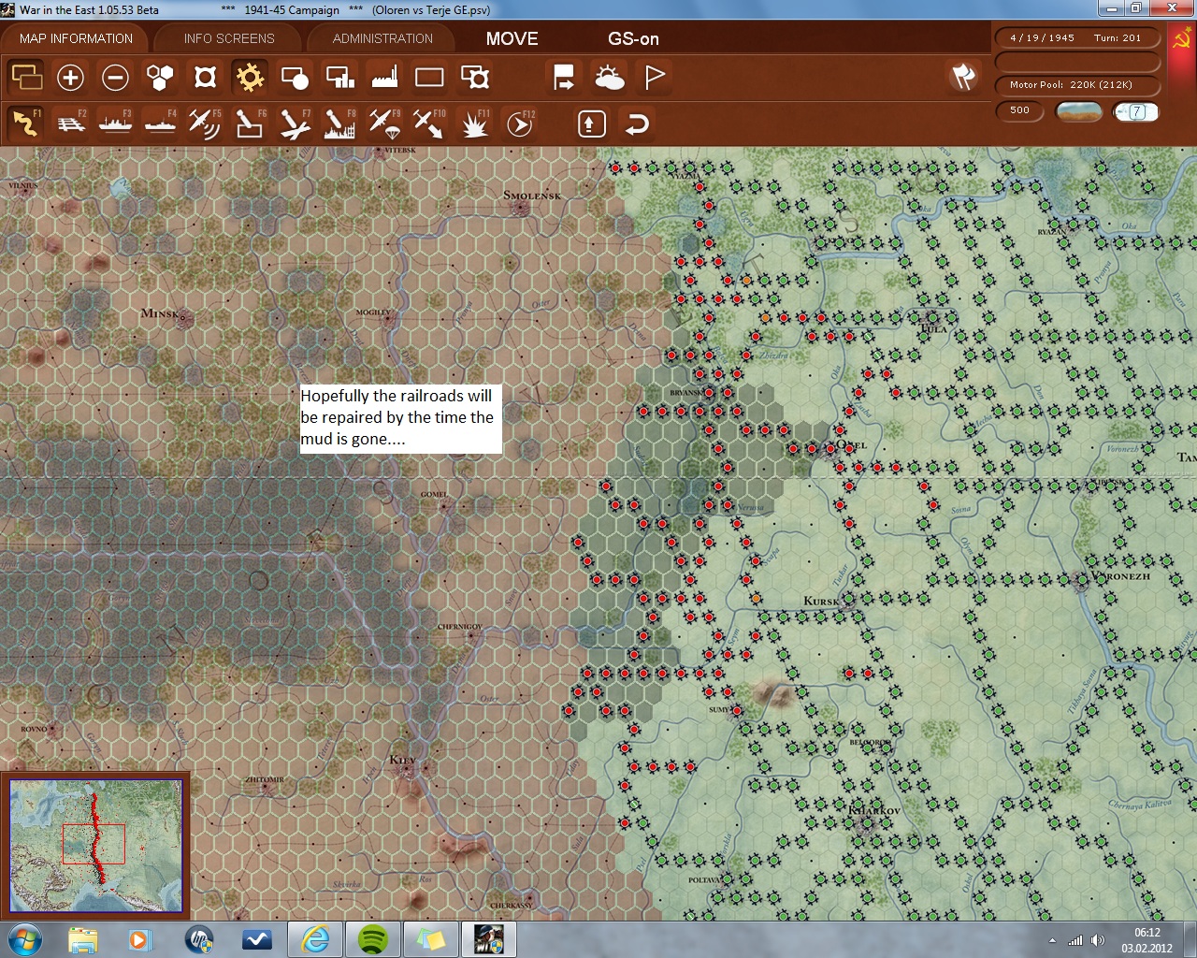
Task: Click the empty rectangle toolbar icon
Action: pos(429,77)
